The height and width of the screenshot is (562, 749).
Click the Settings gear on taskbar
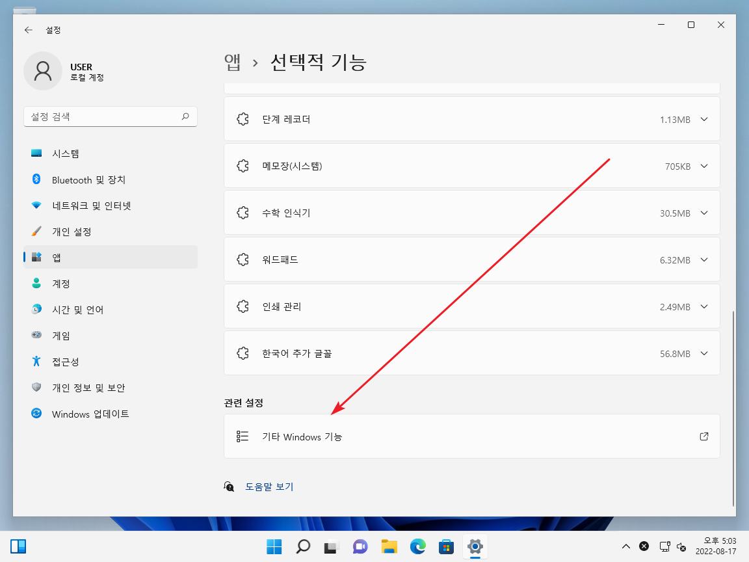tap(475, 546)
